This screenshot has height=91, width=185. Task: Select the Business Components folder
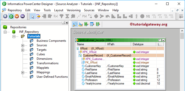point(51,41)
